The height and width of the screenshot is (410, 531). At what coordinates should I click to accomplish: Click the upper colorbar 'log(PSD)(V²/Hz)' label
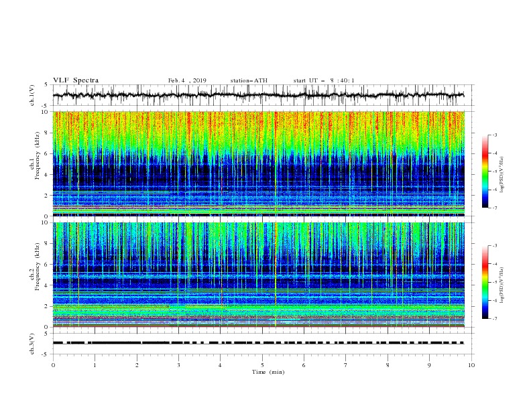pyautogui.click(x=501, y=175)
